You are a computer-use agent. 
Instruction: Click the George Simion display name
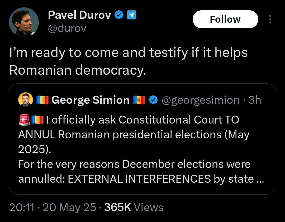90,100
